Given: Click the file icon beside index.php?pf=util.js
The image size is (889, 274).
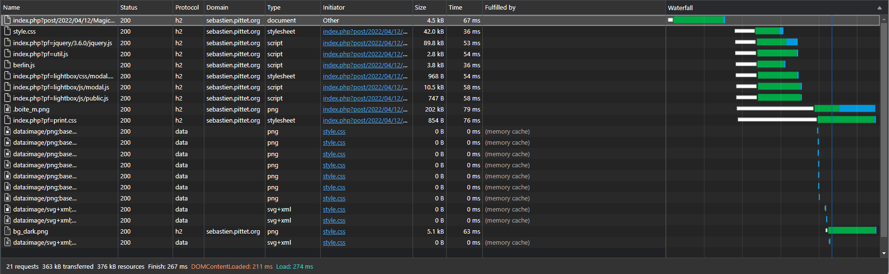Looking at the screenshot, I should pyautogui.click(x=7, y=54).
